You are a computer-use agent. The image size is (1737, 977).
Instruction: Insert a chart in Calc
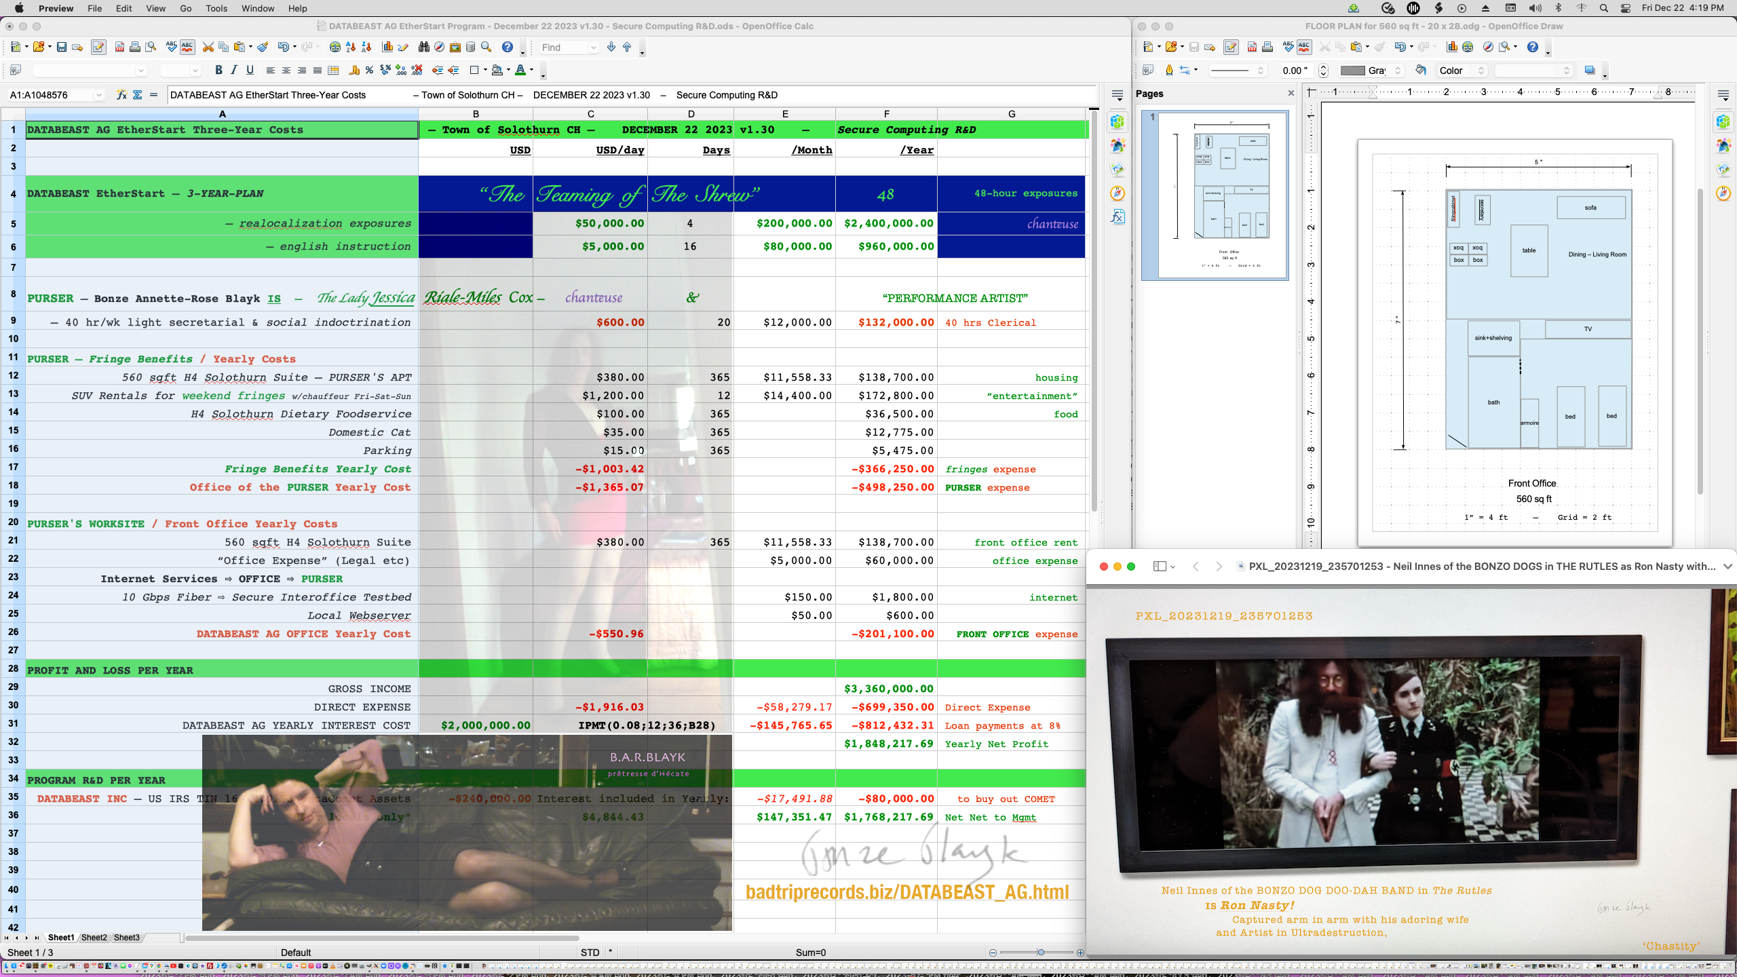pos(387,47)
